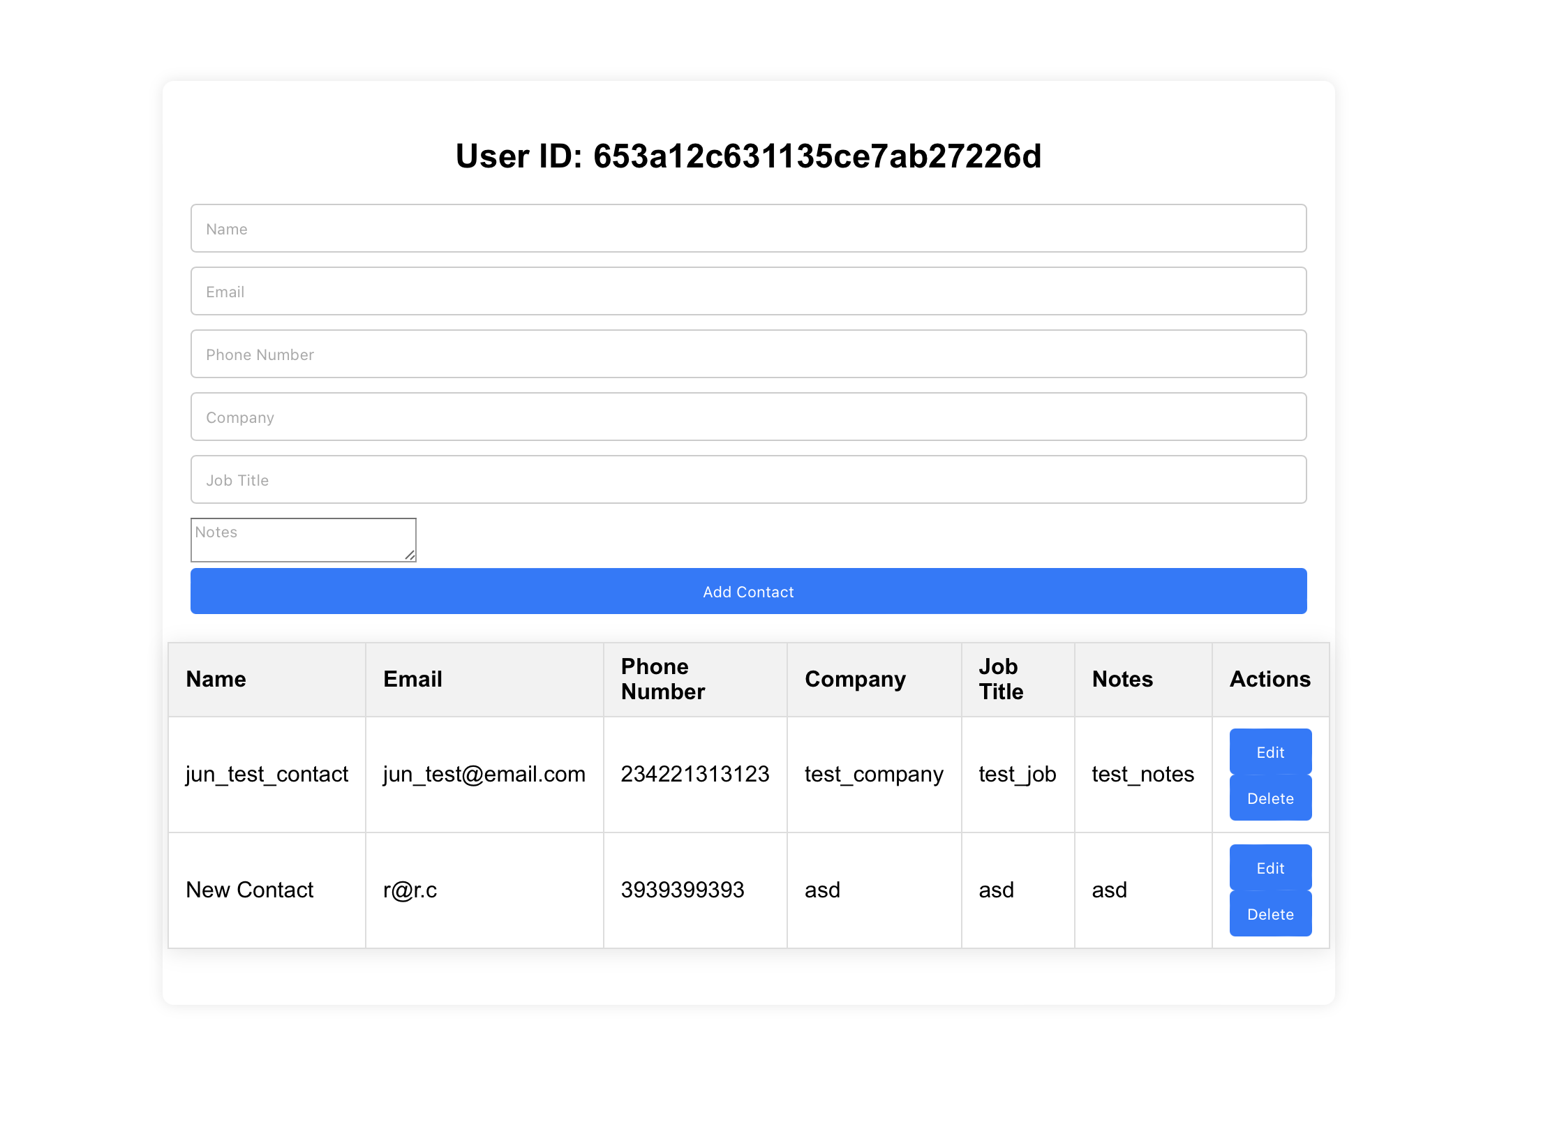Click the User ID heading

[x=748, y=156]
